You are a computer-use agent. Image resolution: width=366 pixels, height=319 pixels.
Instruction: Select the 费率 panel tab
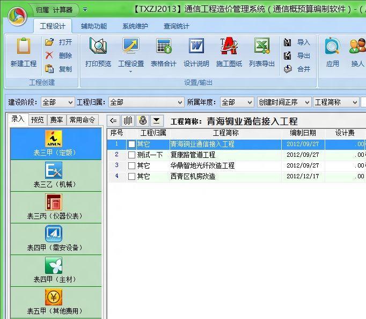click(57, 120)
